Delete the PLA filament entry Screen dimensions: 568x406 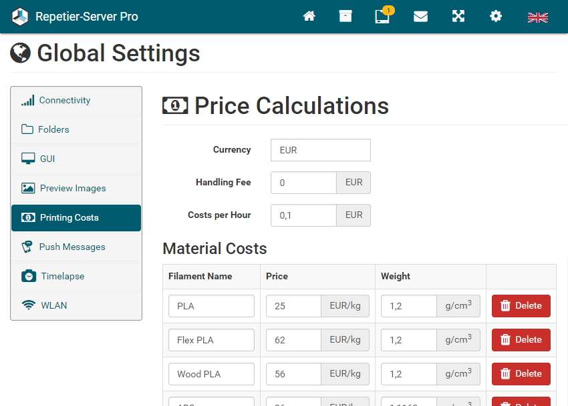point(521,306)
